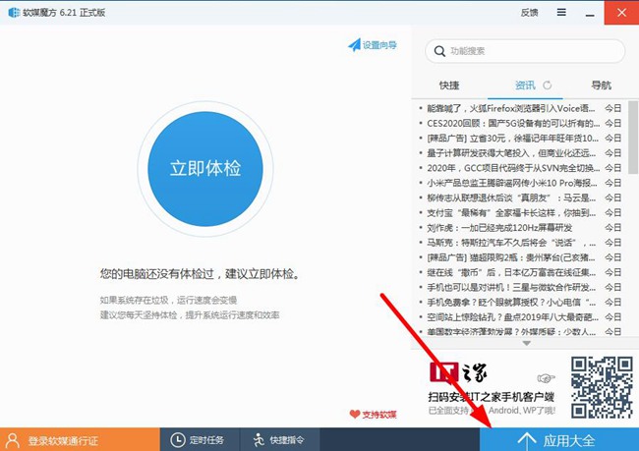Click the IT之家 logo banner
639x451 pixels.
pos(458,372)
